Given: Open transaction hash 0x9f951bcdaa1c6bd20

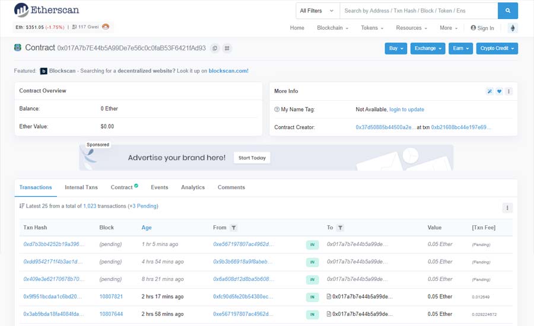Looking at the screenshot, I should click(52, 296).
